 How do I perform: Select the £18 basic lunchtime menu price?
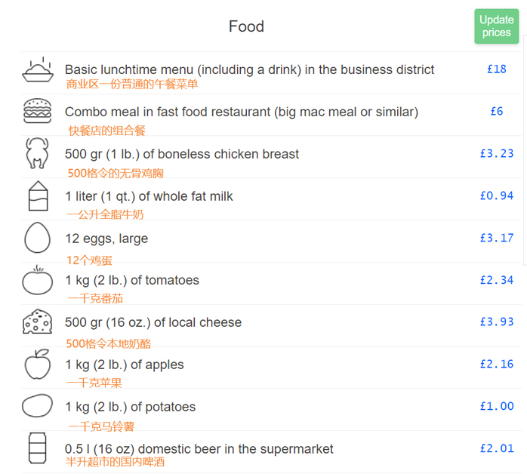point(496,69)
